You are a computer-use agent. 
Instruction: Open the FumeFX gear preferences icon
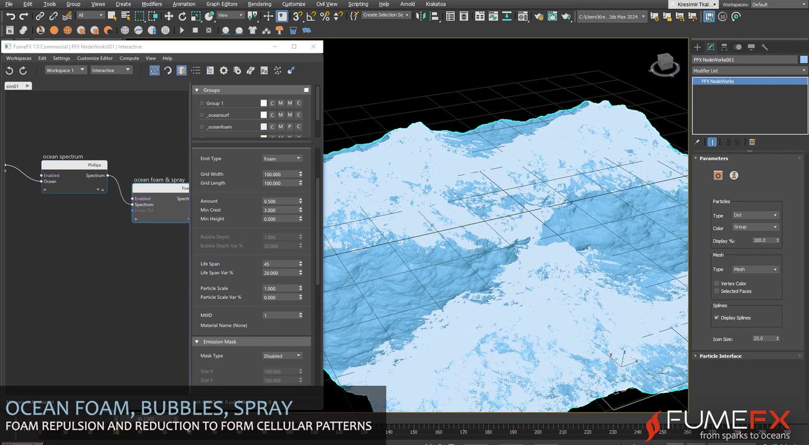point(223,70)
